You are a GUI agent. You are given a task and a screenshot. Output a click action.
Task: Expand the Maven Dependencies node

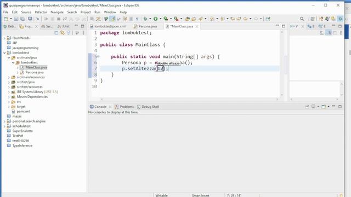click(x=9, y=97)
